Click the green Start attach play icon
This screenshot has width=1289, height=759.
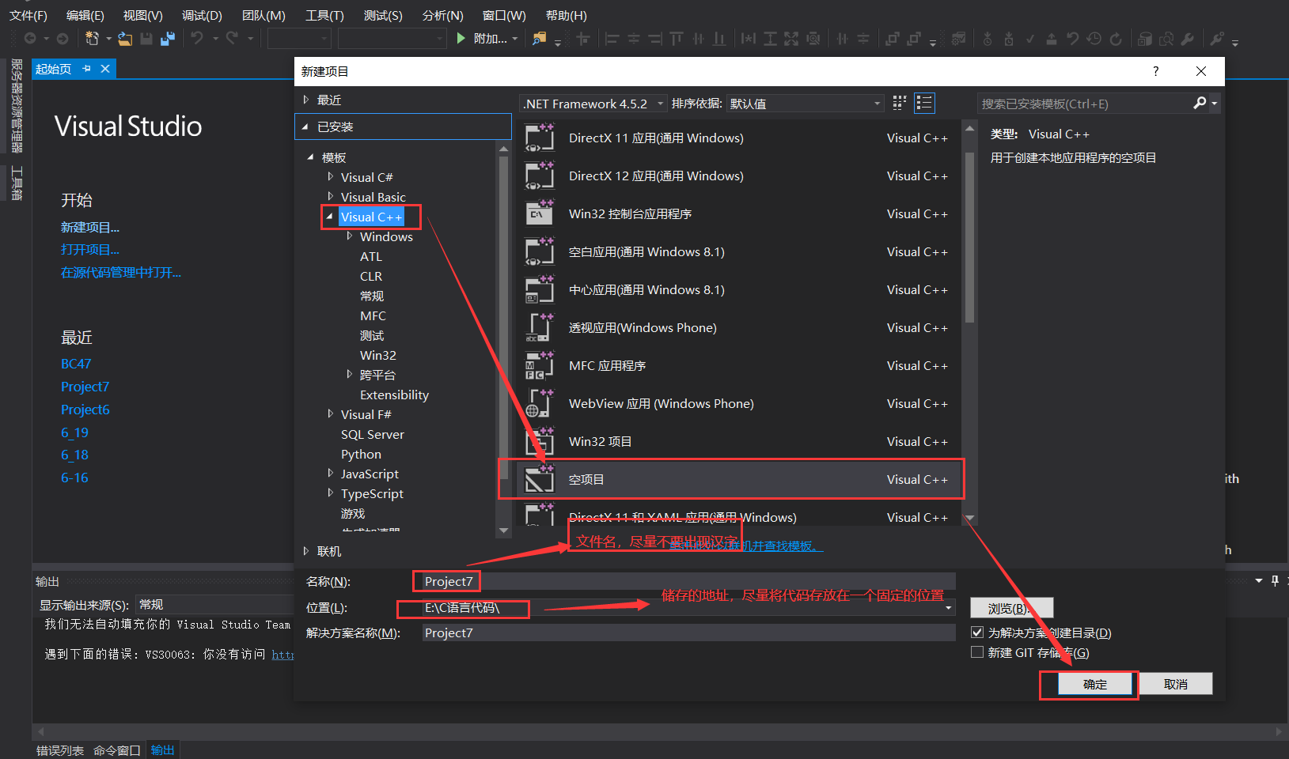coord(461,38)
